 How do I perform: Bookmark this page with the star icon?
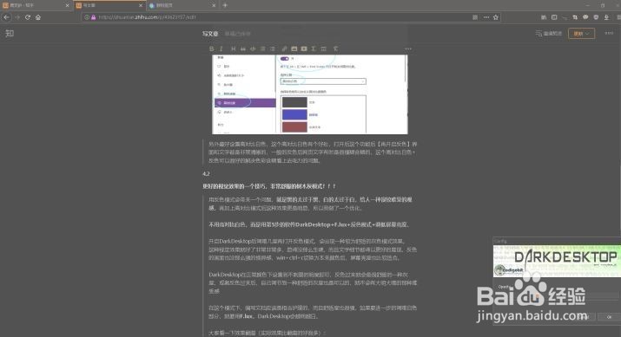tap(496, 17)
